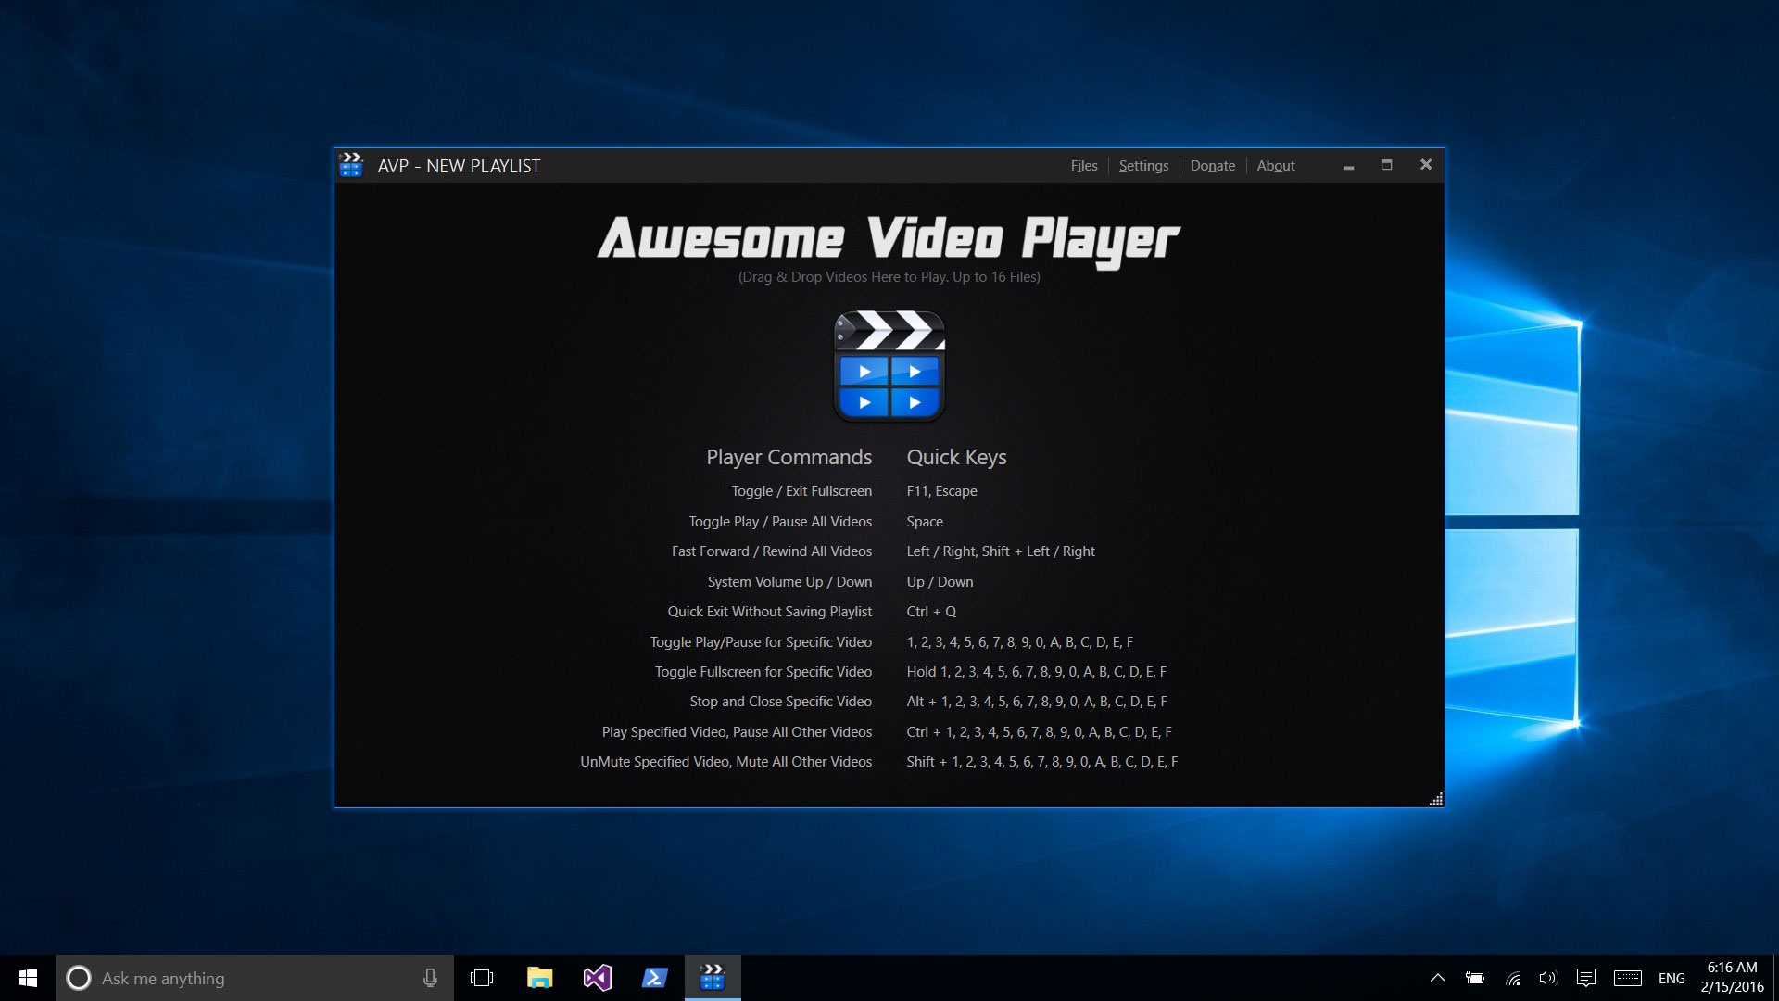The image size is (1779, 1001).
Task: Maximize the AVP window
Action: pyautogui.click(x=1386, y=165)
